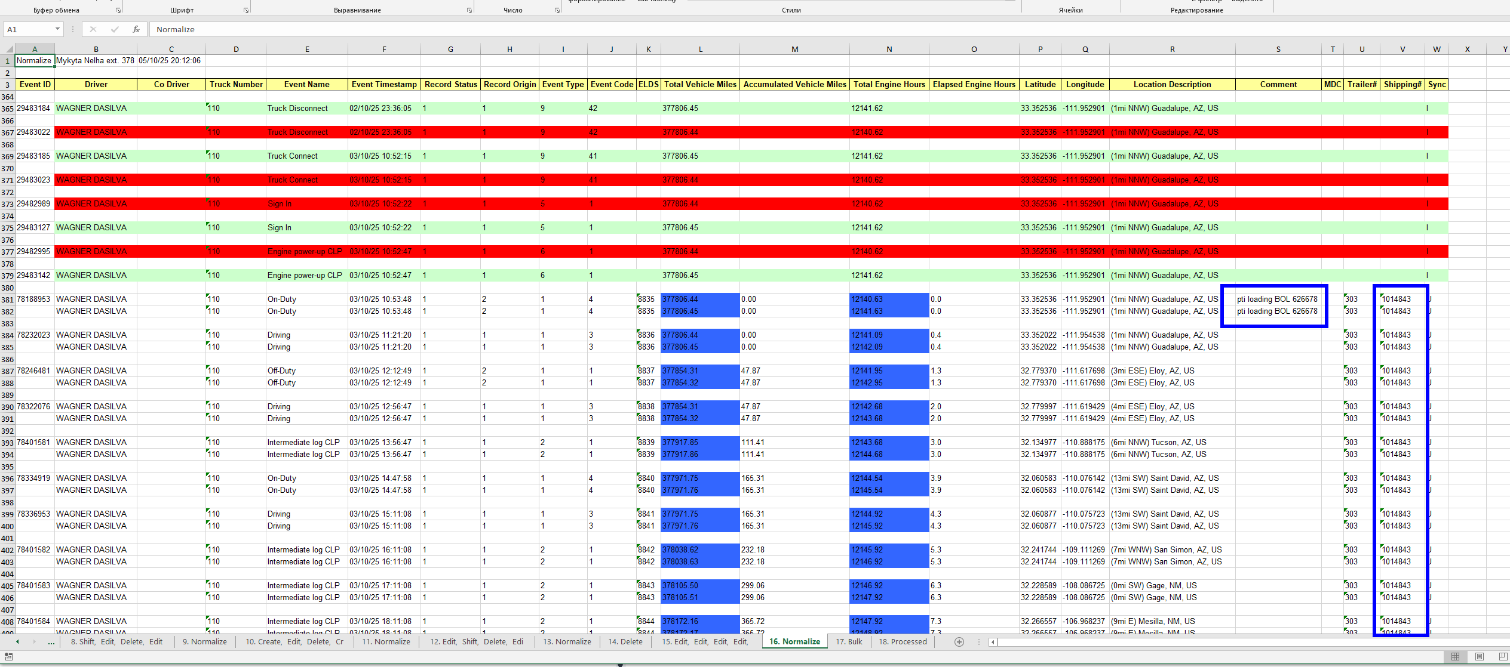This screenshot has height=667, width=1510.
Task: Expand the Число group dialog launcher
Action: (x=557, y=10)
